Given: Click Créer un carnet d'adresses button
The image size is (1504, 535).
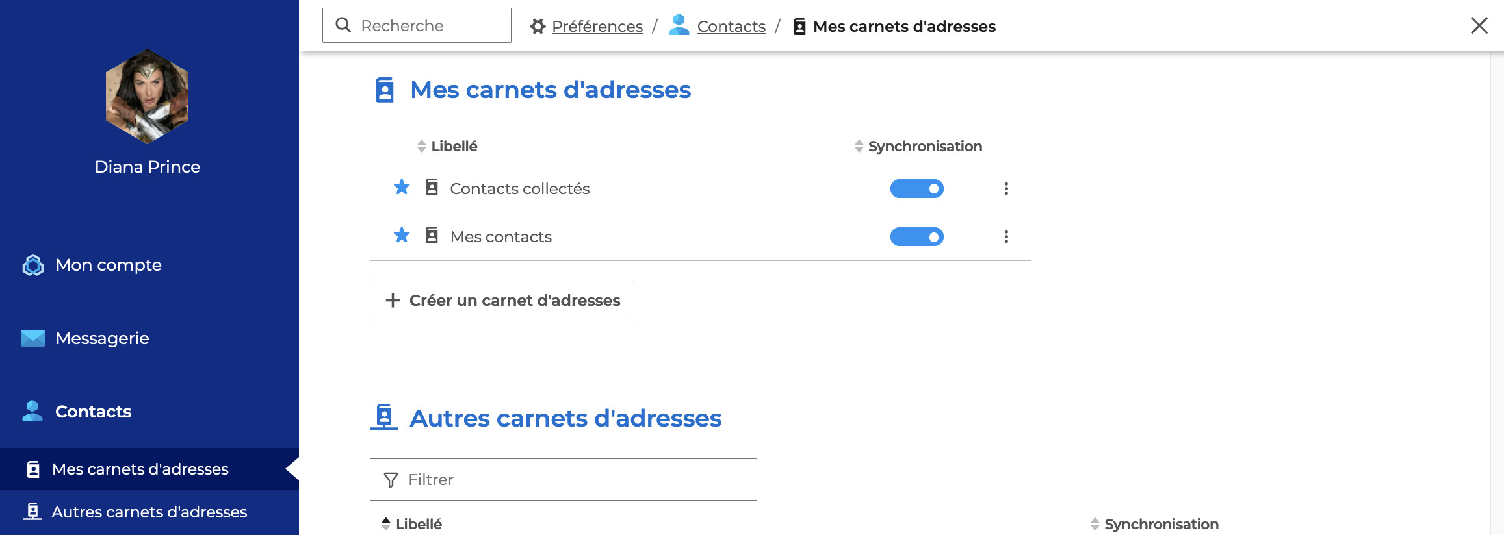Looking at the screenshot, I should [502, 301].
